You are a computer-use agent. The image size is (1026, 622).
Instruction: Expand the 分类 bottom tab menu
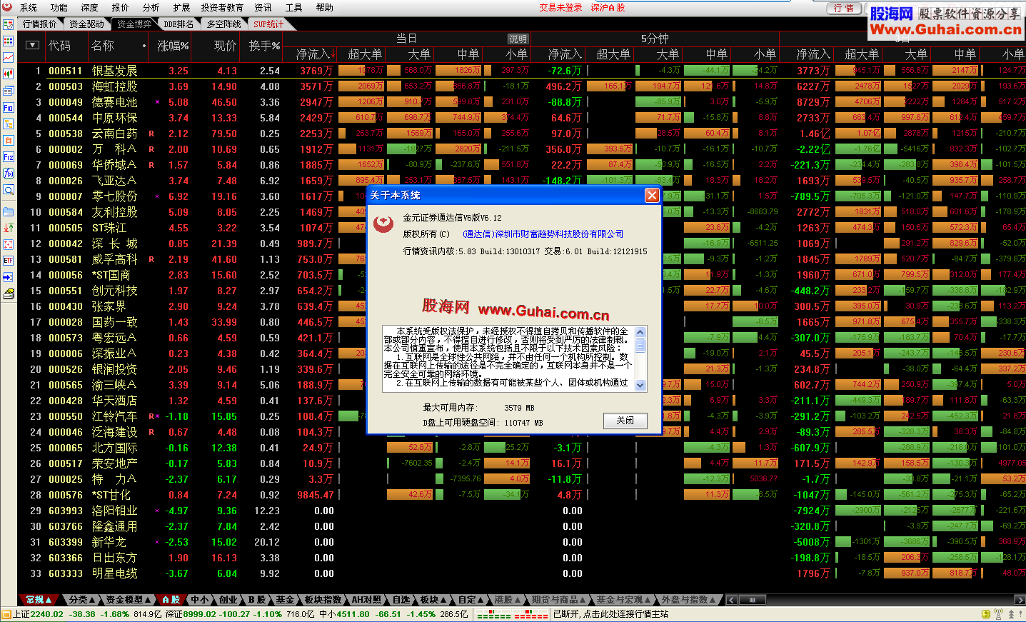pyautogui.click(x=83, y=600)
